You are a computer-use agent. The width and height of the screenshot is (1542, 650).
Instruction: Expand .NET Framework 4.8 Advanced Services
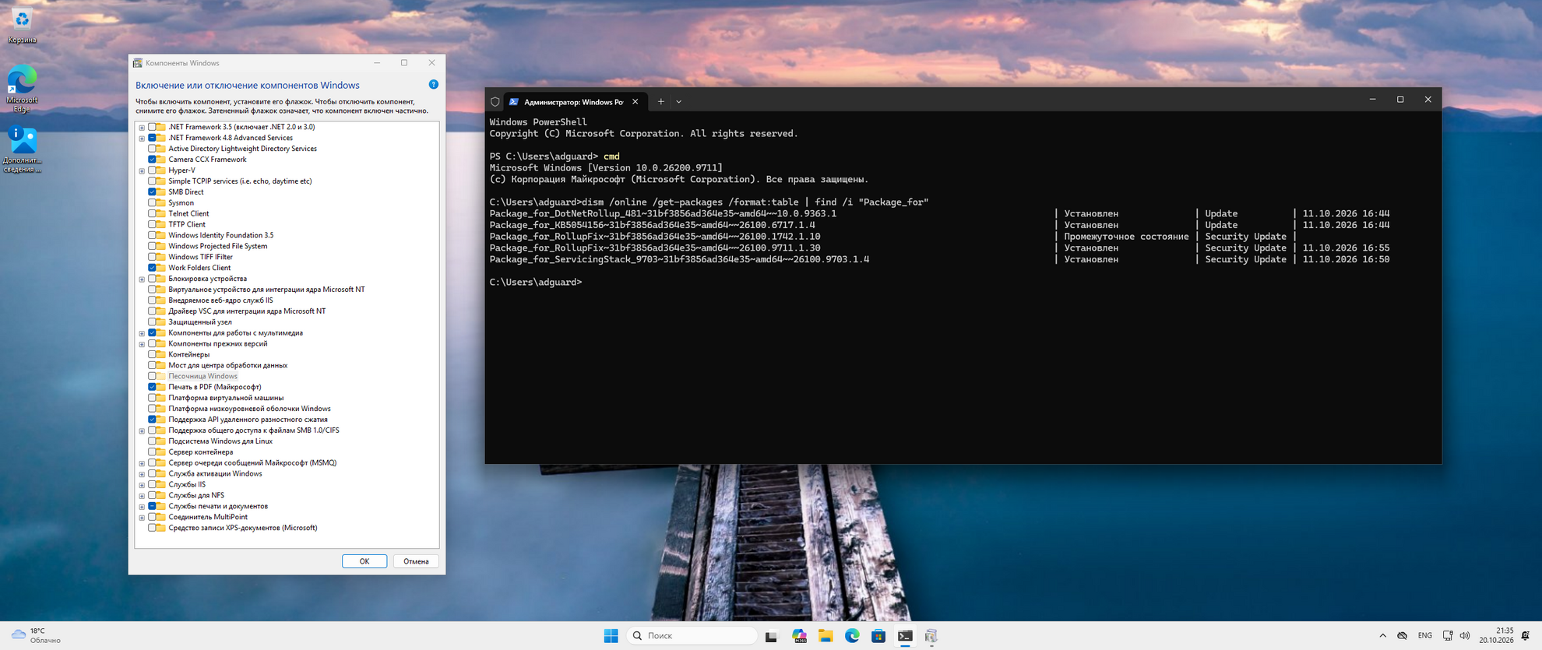142,138
